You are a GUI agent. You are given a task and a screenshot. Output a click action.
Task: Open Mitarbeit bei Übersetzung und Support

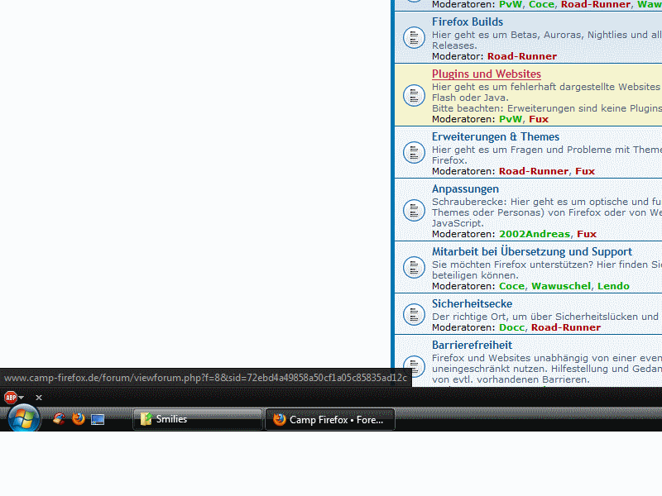click(x=532, y=252)
